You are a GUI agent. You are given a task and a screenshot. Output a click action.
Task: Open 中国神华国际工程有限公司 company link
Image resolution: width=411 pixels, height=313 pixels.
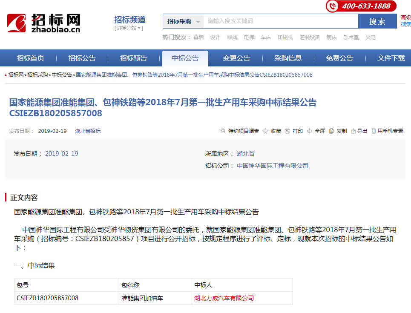[x=273, y=166]
